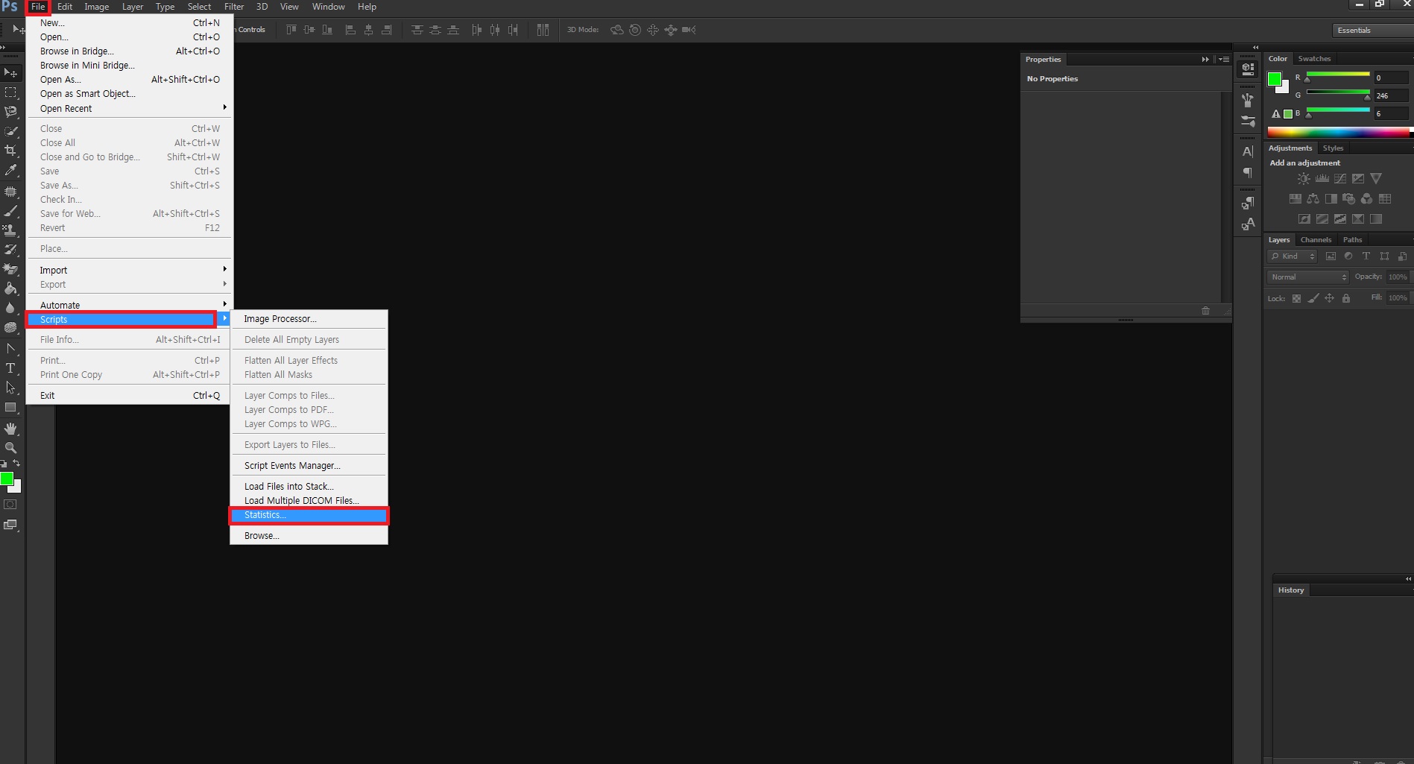The width and height of the screenshot is (1414, 764).
Task: Click the R value input field
Action: (1391, 78)
